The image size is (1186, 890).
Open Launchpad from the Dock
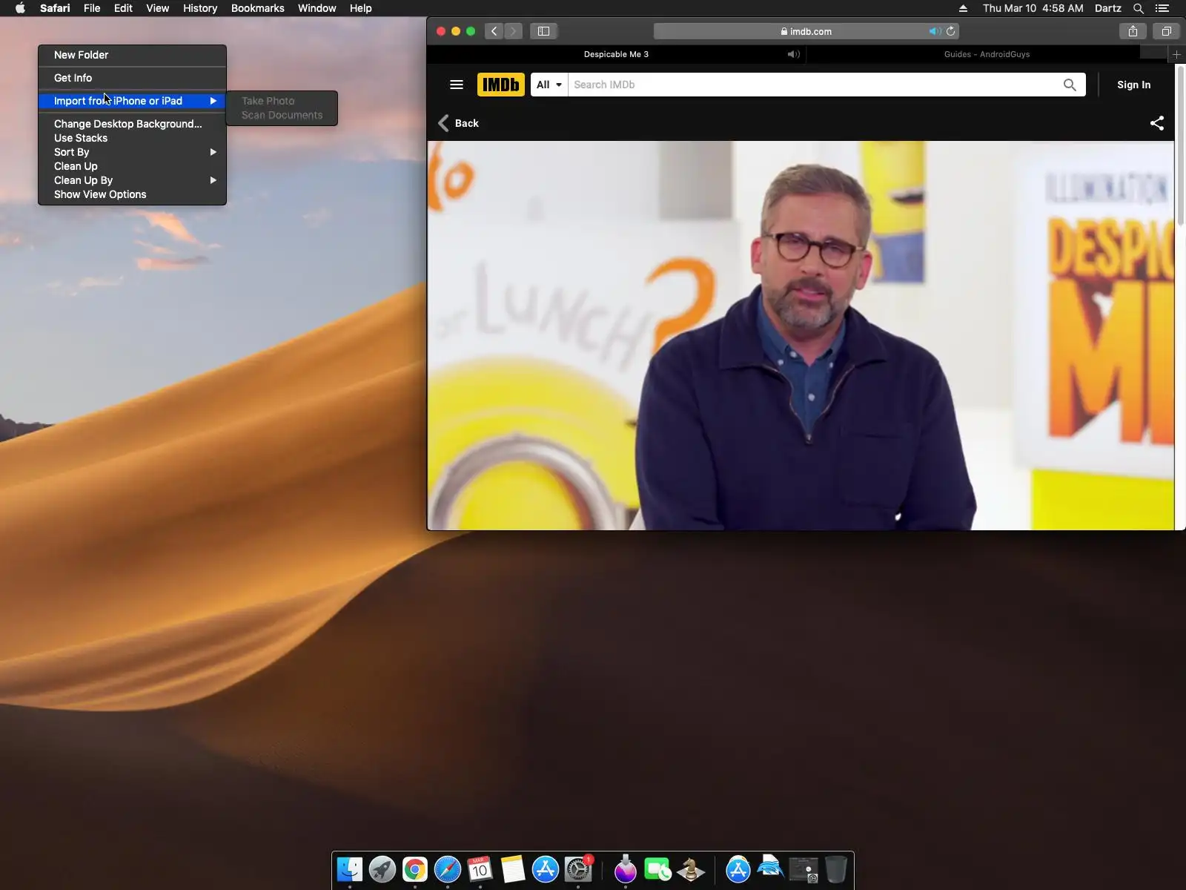(382, 869)
